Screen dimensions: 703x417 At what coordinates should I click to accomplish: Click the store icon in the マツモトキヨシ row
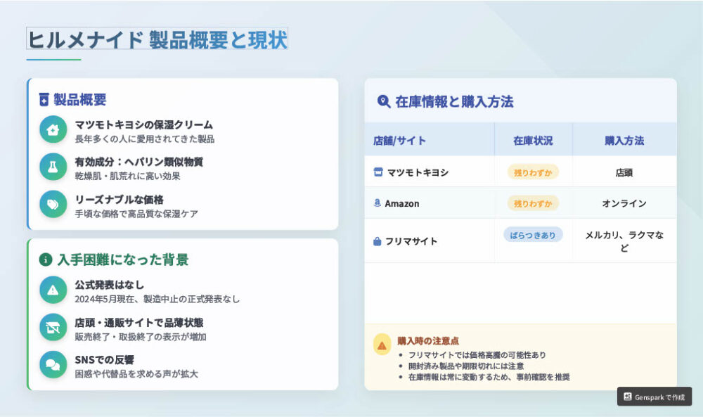tap(378, 172)
